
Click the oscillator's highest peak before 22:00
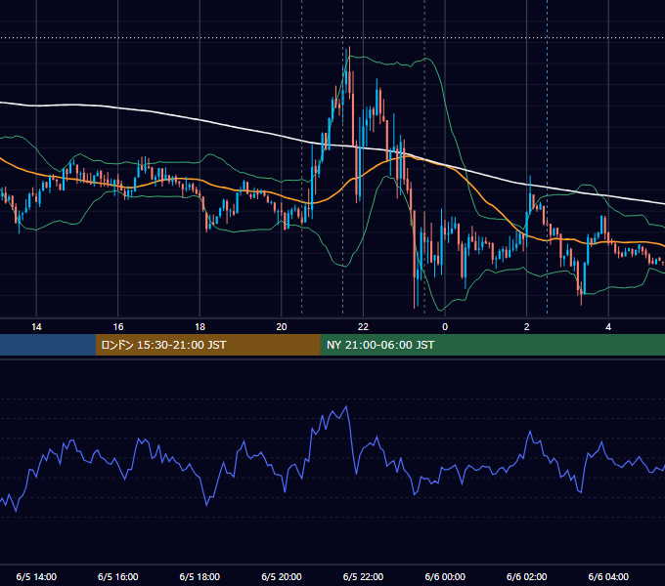[347, 407]
